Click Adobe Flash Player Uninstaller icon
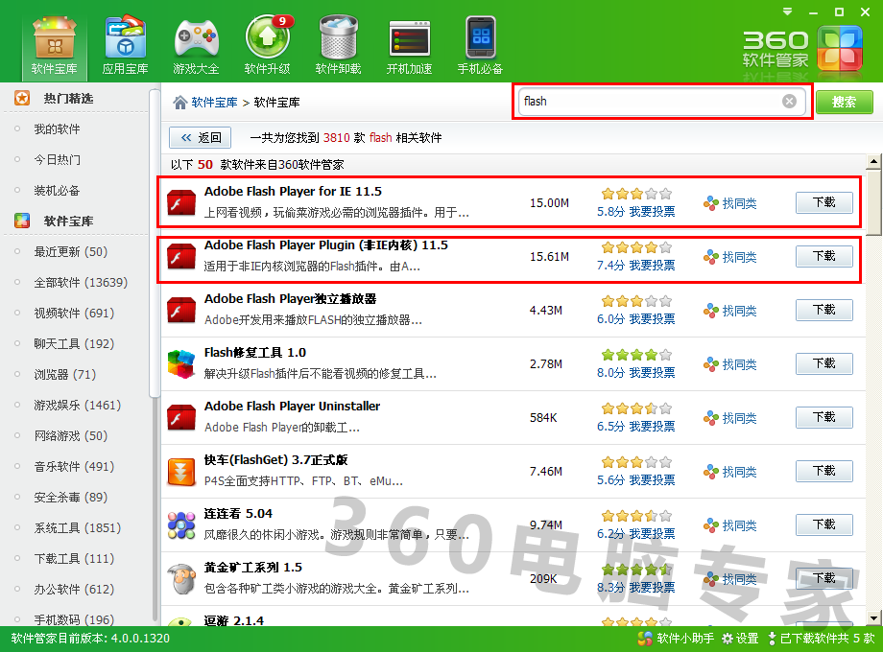 click(x=180, y=418)
